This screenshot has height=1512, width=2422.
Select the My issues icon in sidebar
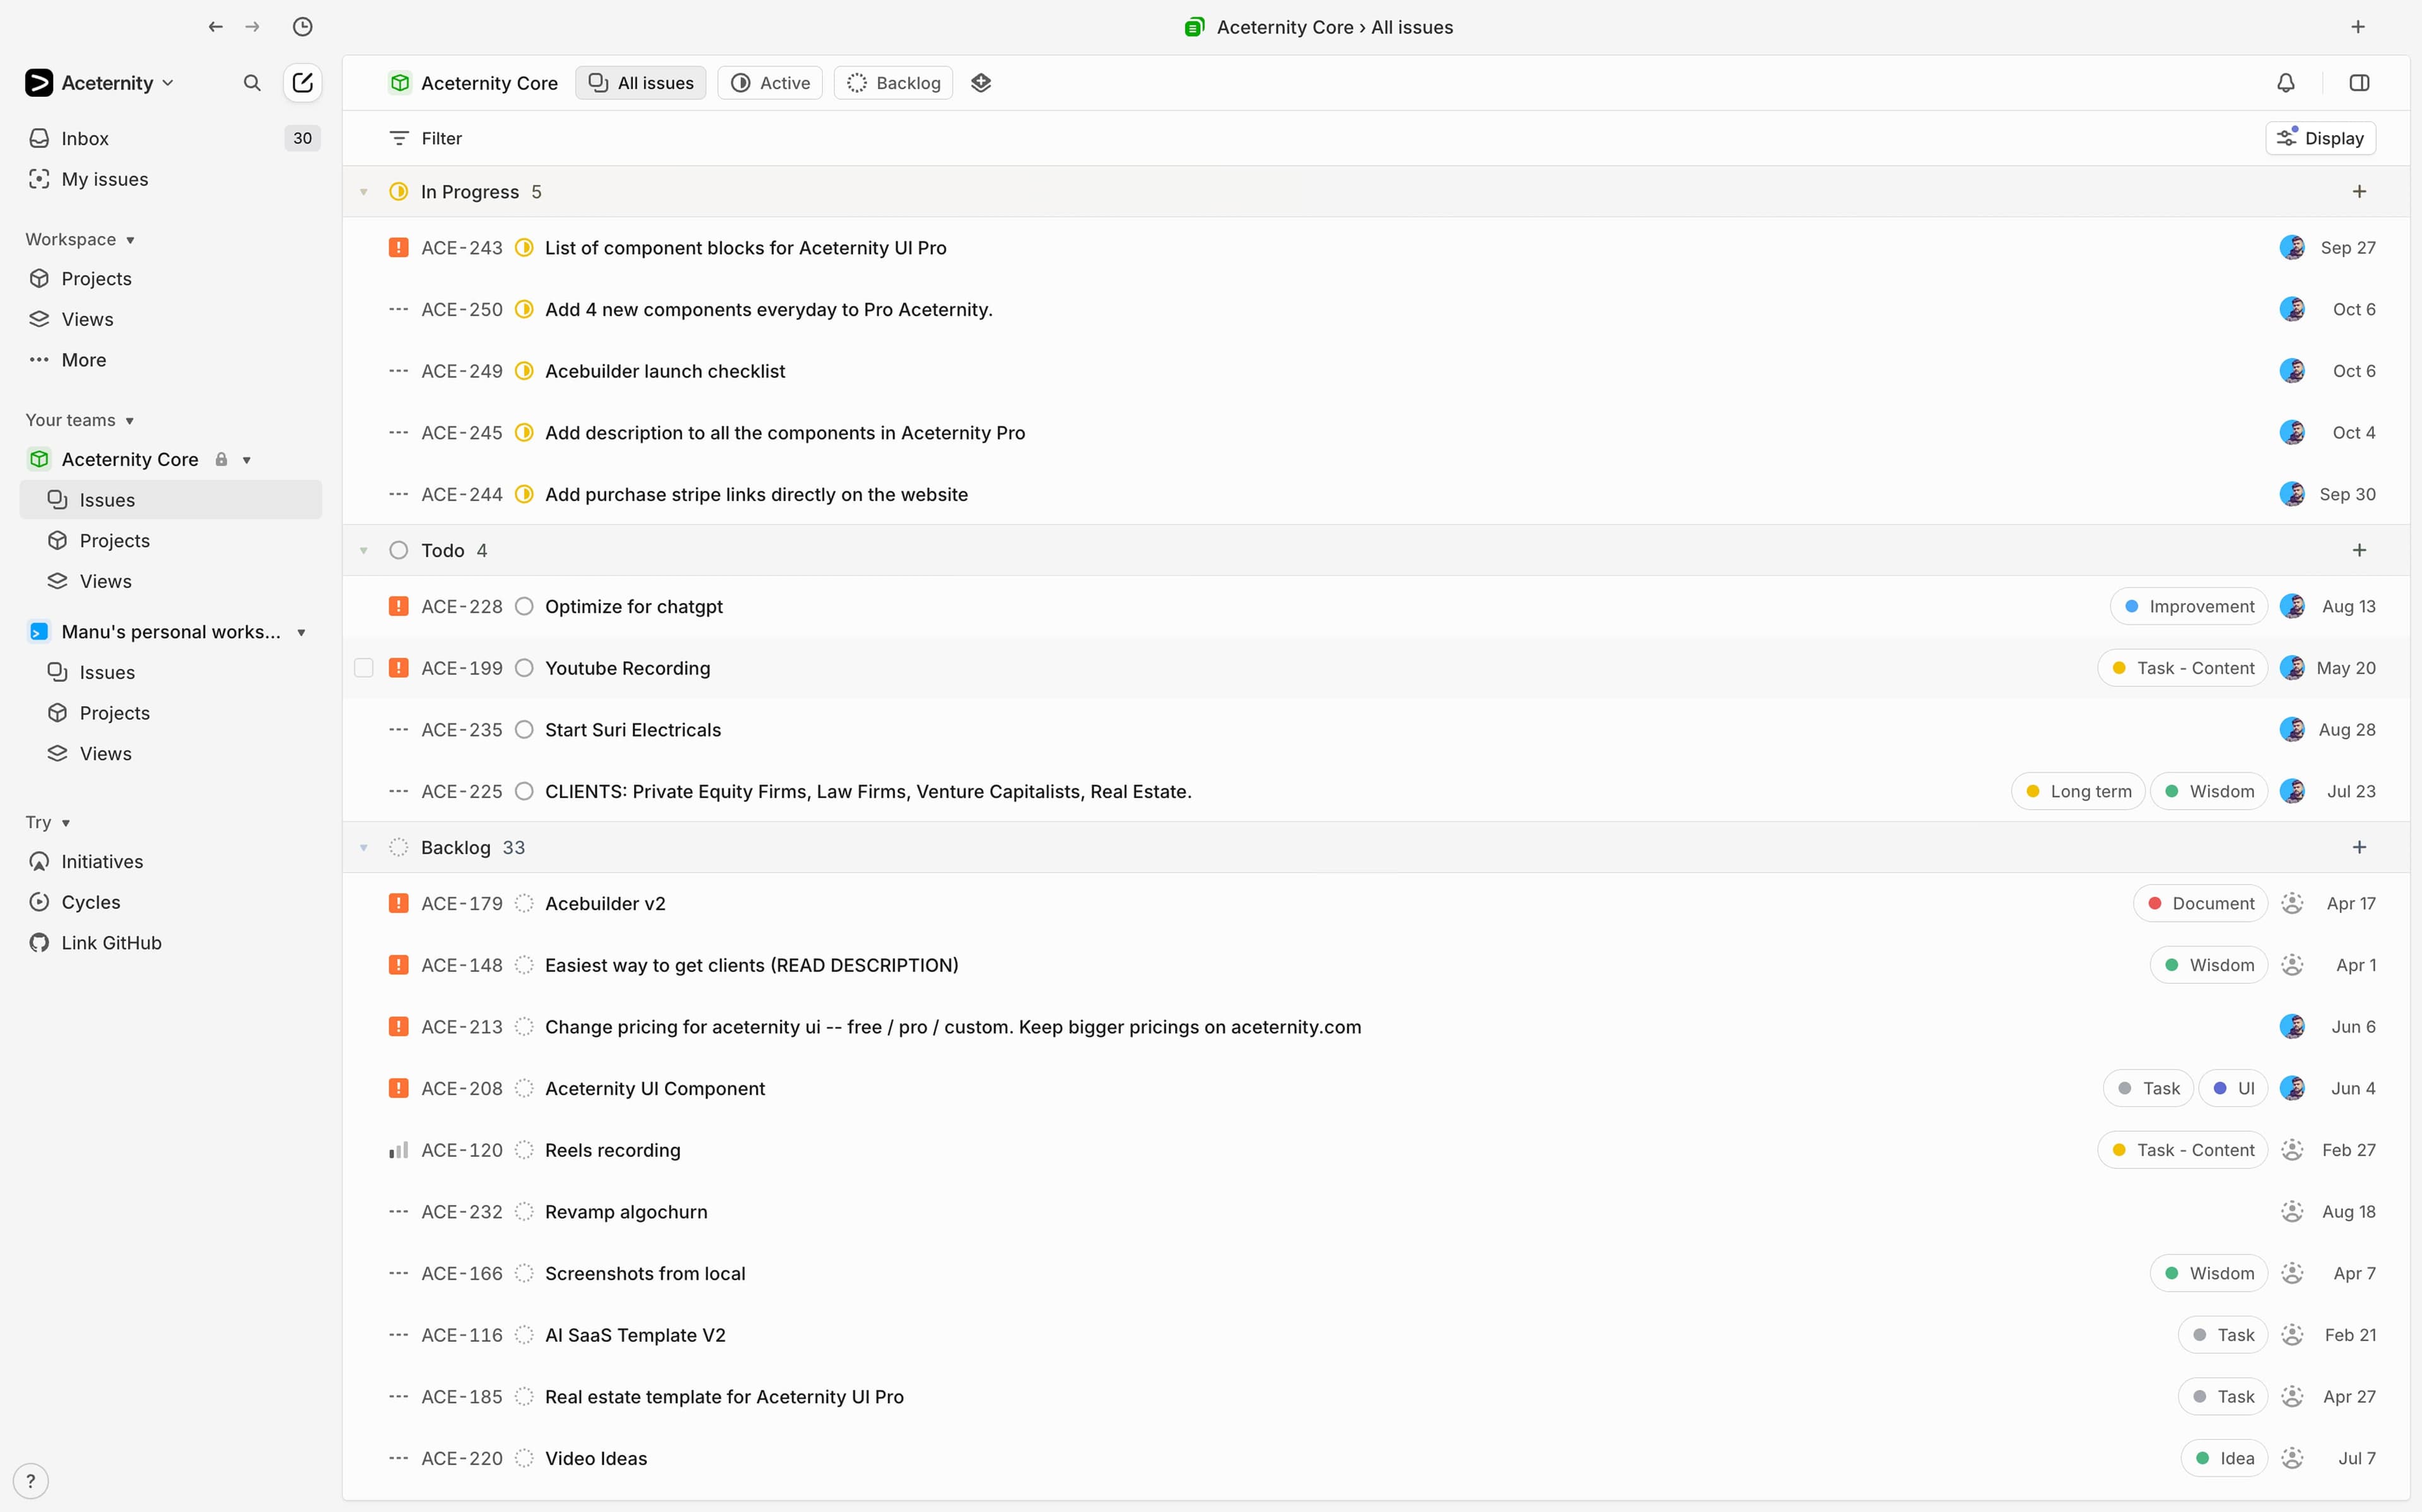pos(39,178)
